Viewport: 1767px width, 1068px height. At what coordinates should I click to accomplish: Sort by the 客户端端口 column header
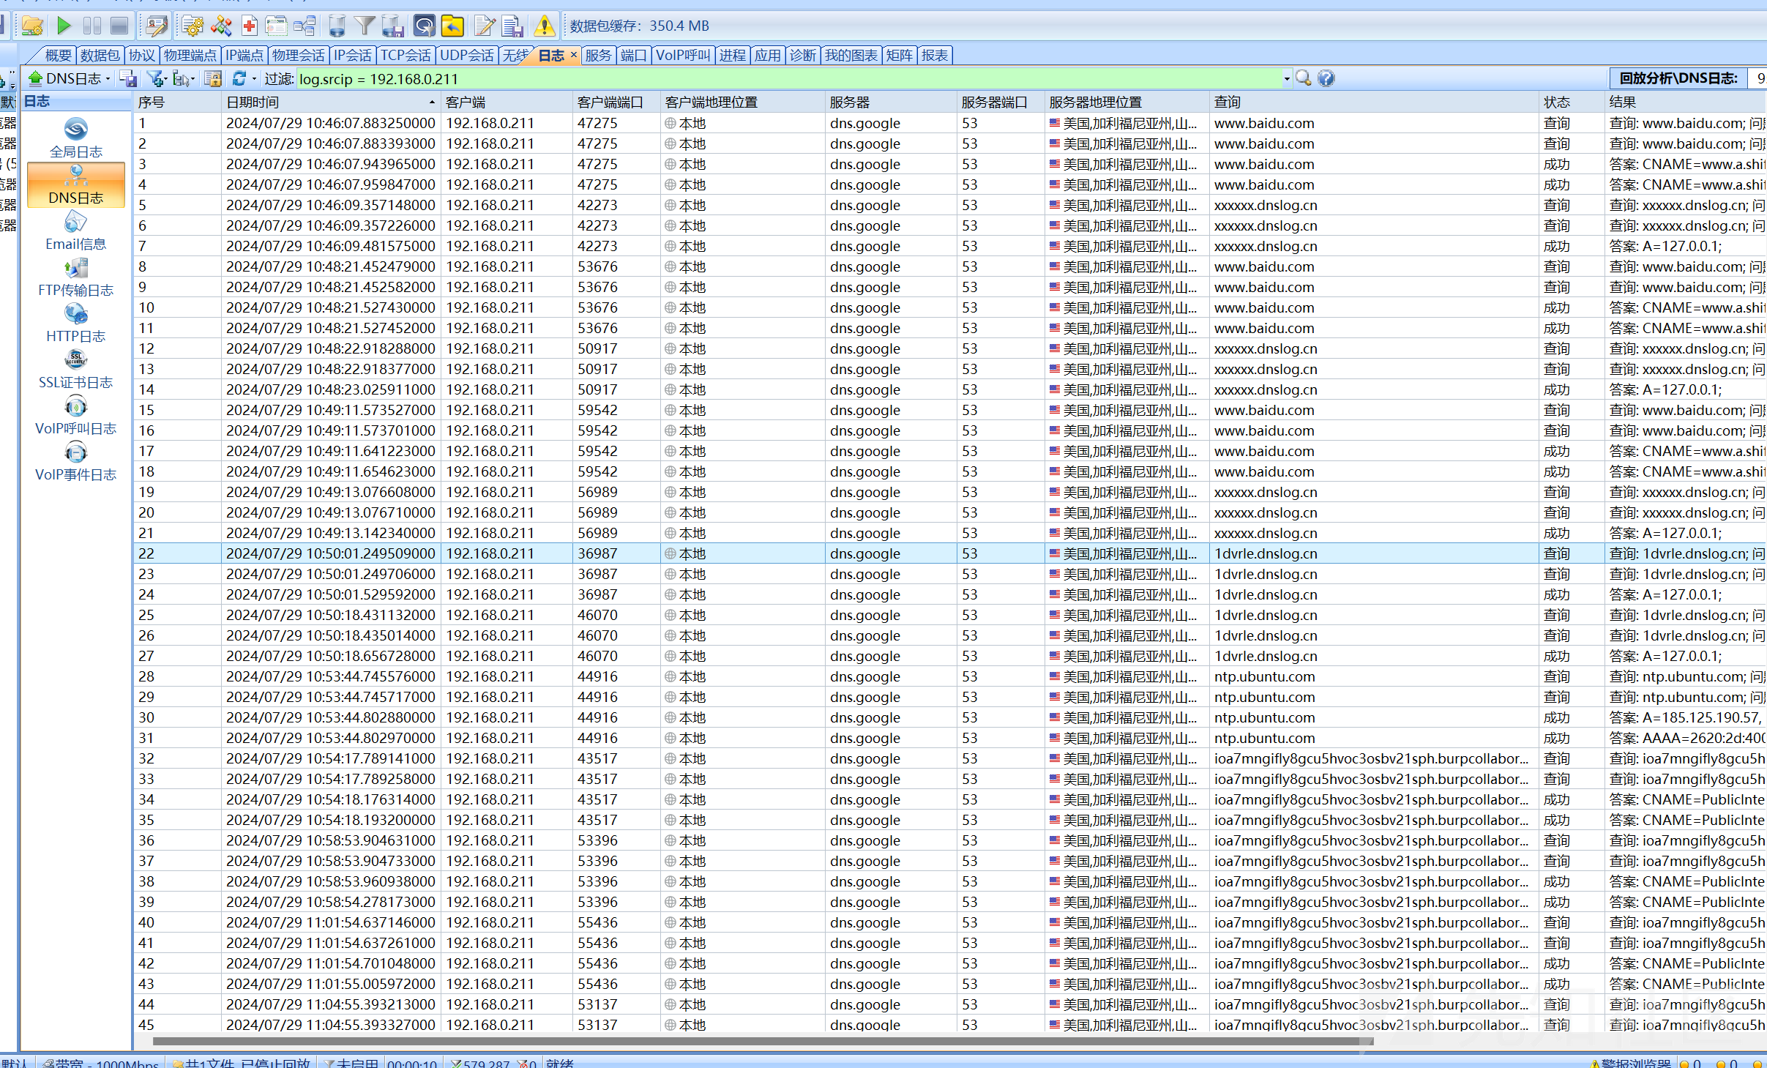coord(616,102)
